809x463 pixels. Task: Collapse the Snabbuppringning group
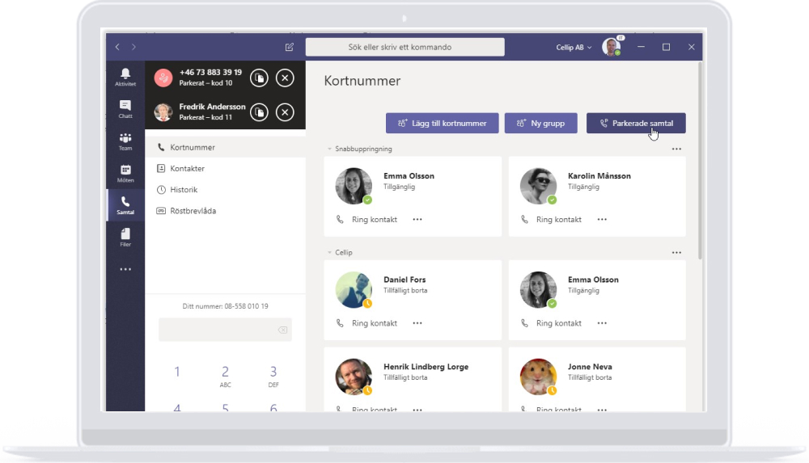pos(330,149)
